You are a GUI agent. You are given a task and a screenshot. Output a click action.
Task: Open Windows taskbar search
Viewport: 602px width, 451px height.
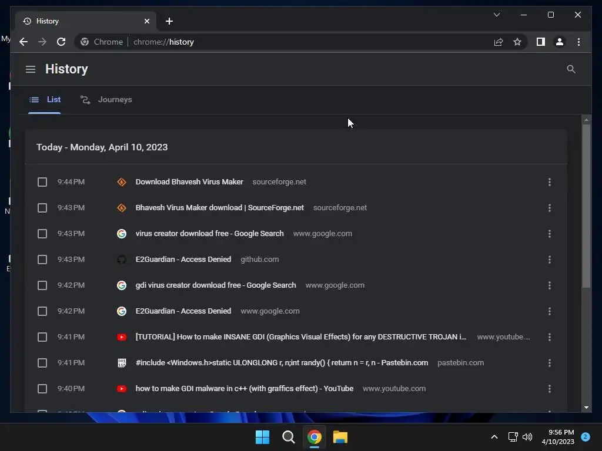(x=288, y=437)
